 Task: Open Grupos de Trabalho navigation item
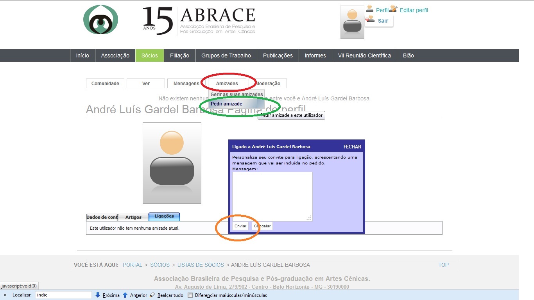tap(226, 55)
